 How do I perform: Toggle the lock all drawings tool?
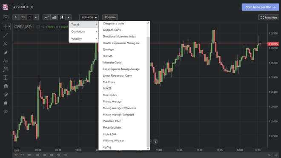point(6,103)
